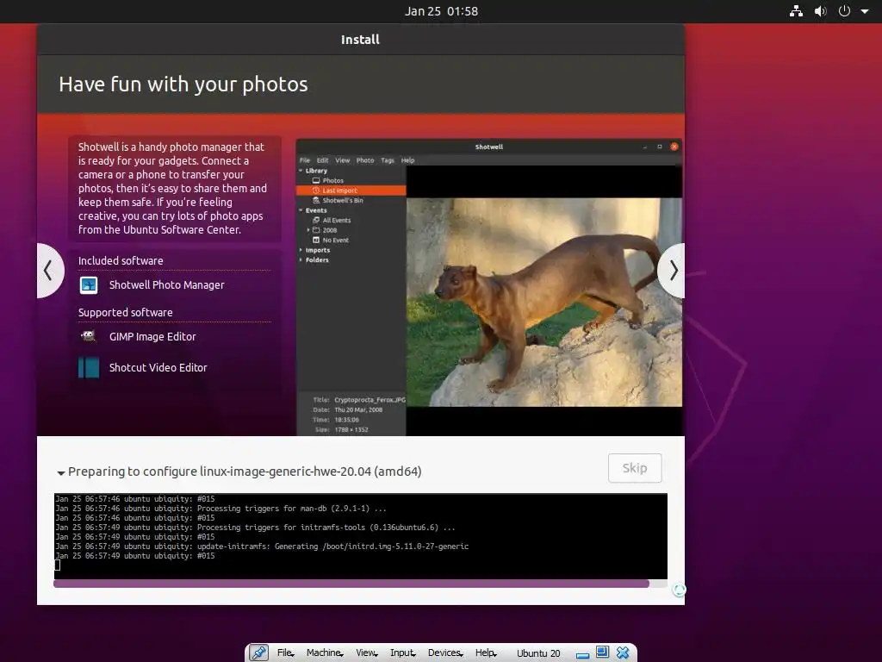Image resolution: width=882 pixels, height=662 pixels.
Task: Open the volume icon in top bar
Action: (821, 11)
